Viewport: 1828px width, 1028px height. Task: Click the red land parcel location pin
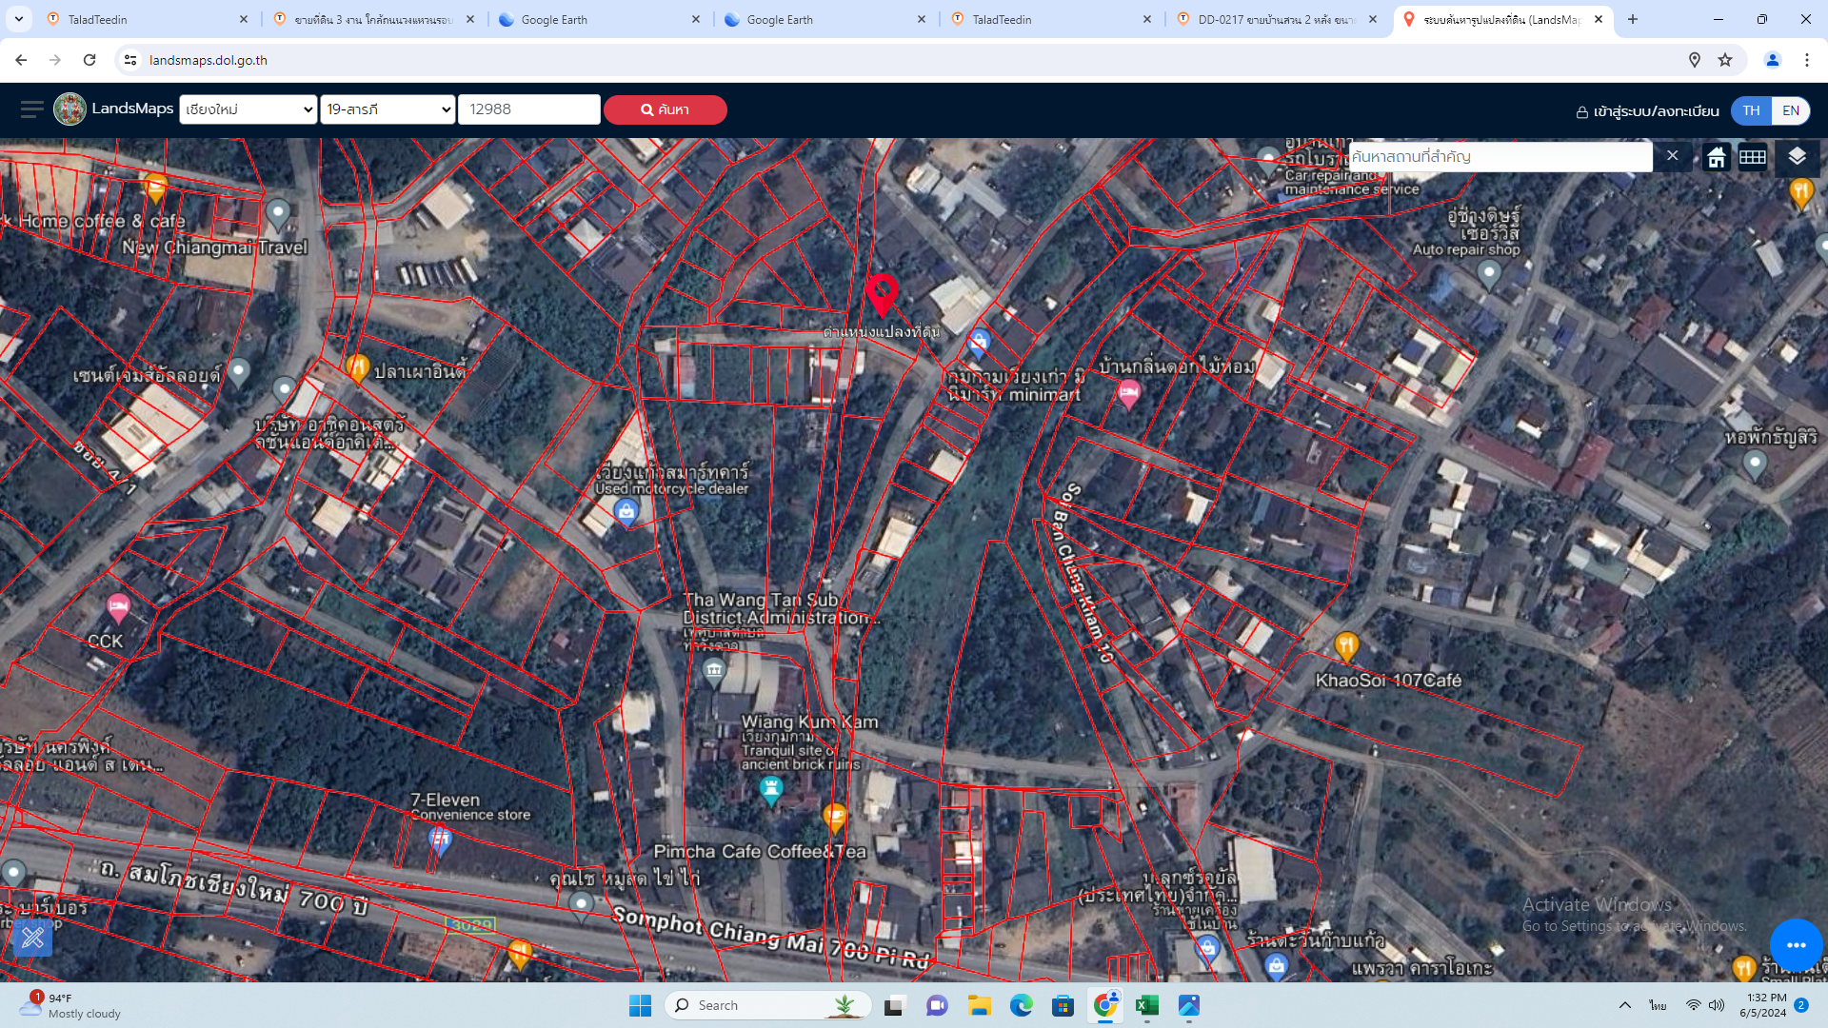click(x=882, y=295)
